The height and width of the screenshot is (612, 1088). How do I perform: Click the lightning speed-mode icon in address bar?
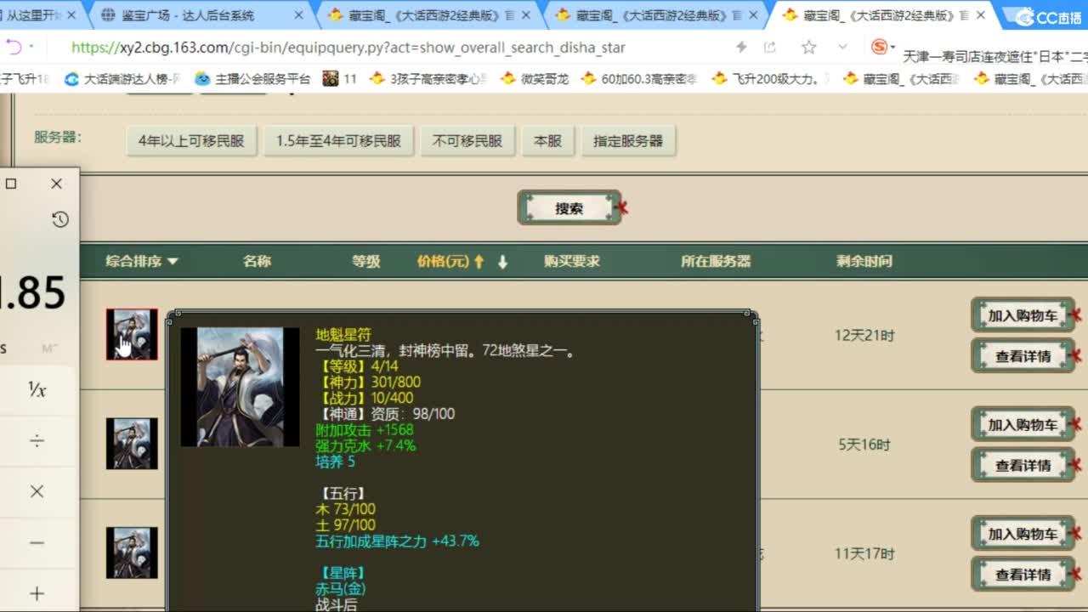[x=741, y=48]
